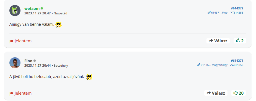Click sunglasses sun emoji in Floo's message
The image size is (256, 101).
click(x=89, y=77)
